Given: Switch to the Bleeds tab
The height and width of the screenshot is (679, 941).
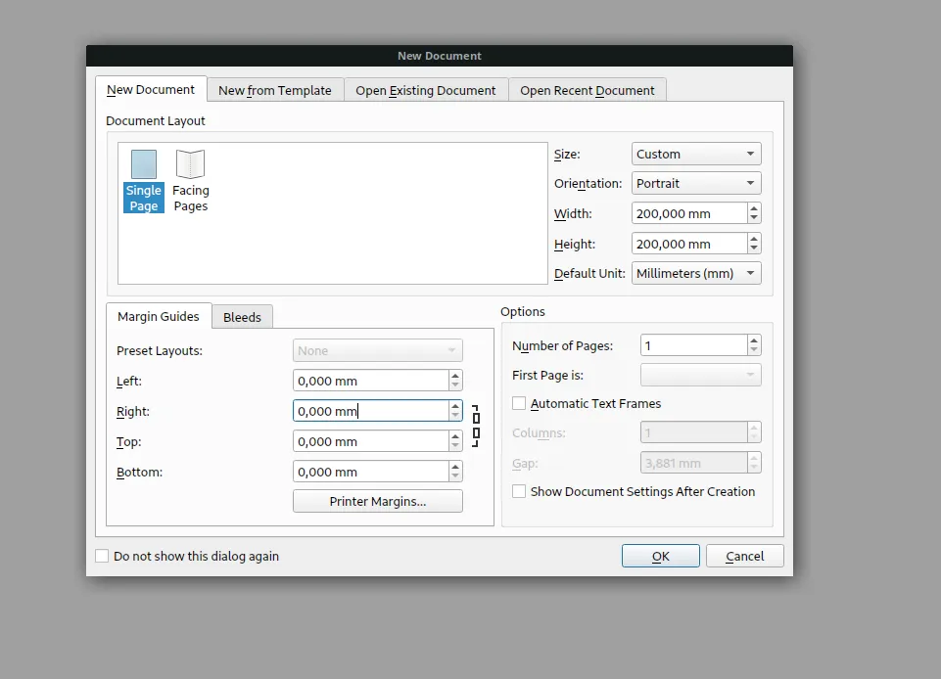Looking at the screenshot, I should tap(242, 317).
